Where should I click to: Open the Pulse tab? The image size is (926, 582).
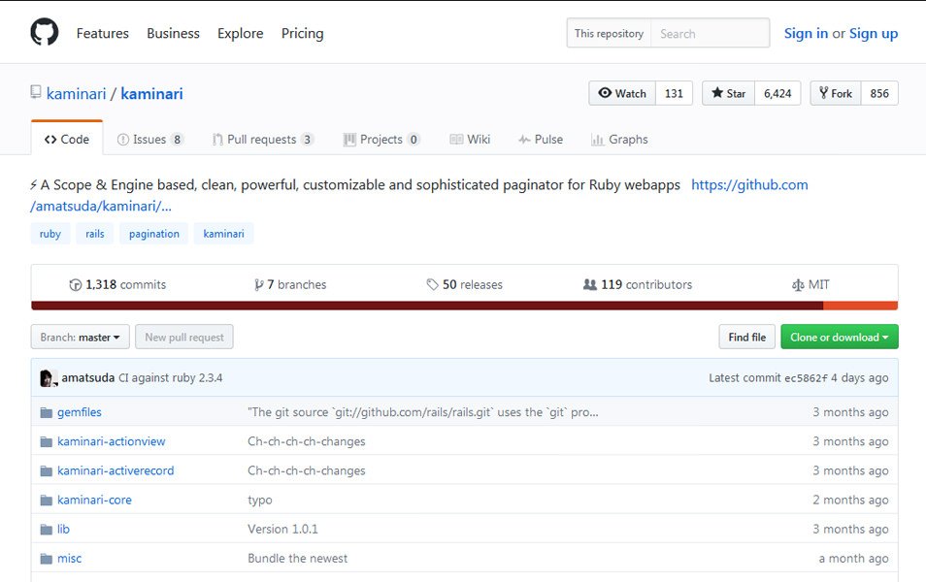[x=541, y=139]
